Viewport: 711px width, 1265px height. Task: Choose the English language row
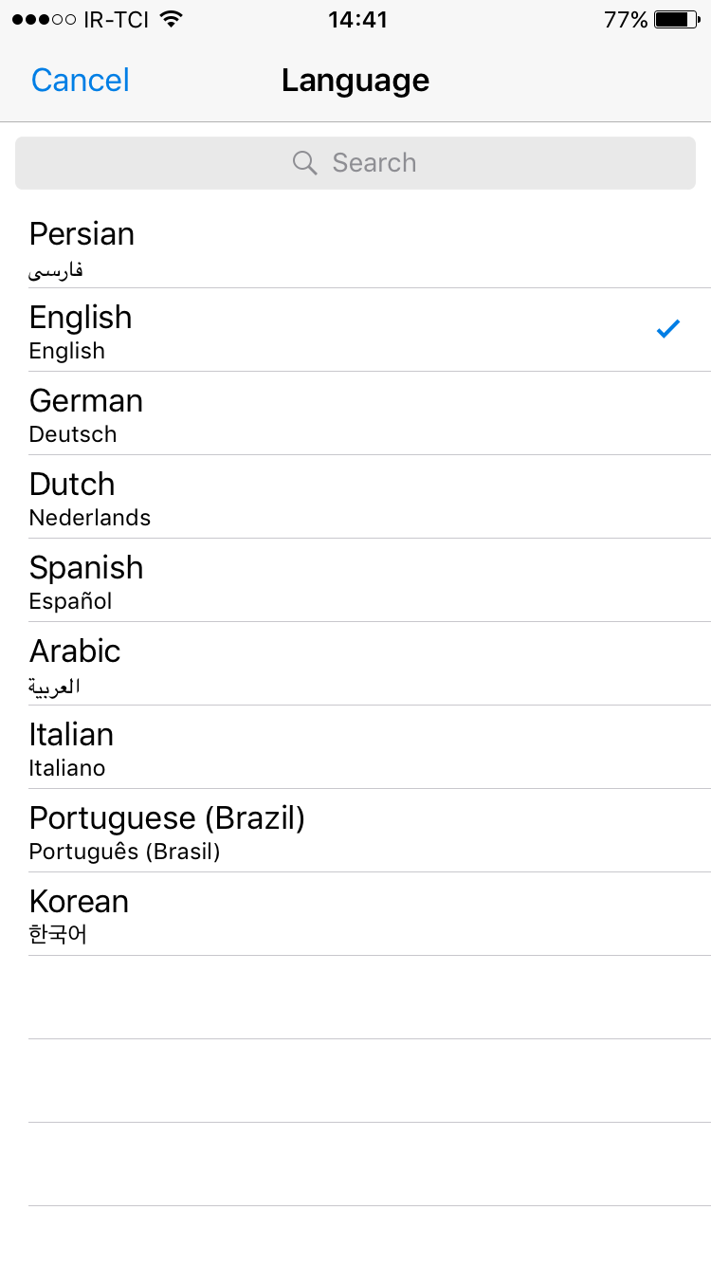pos(355,330)
